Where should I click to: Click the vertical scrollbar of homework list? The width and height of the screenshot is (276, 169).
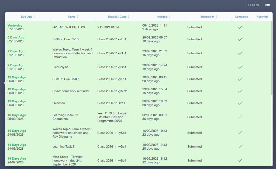[272, 58]
